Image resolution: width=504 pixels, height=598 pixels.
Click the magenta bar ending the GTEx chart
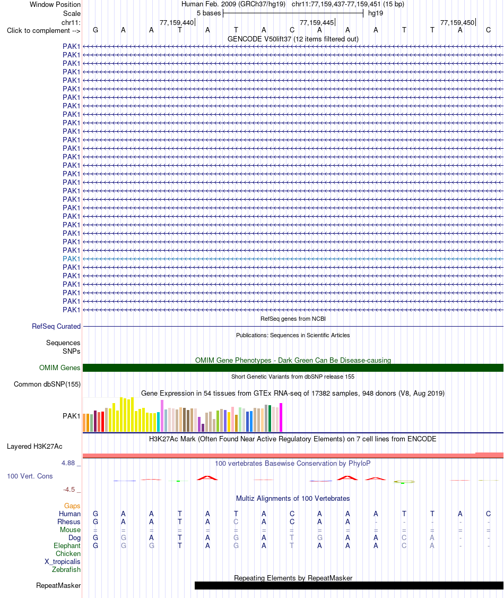point(281,417)
